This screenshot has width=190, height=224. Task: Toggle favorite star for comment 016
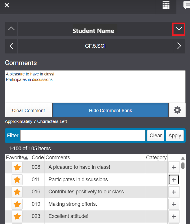click(17, 192)
